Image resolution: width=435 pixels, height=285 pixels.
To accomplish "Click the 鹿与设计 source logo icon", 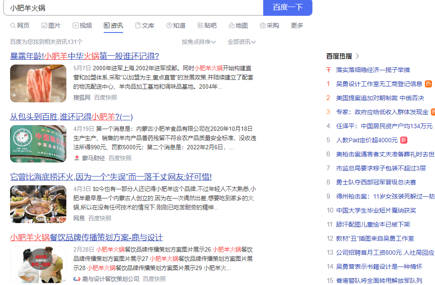I will pyautogui.click(x=76, y=279).
